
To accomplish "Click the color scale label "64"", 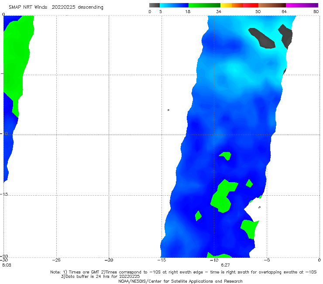I will tap(284, 11).
